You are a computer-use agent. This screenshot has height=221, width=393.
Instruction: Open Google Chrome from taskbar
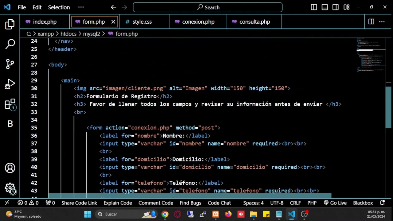coord(165,214)
